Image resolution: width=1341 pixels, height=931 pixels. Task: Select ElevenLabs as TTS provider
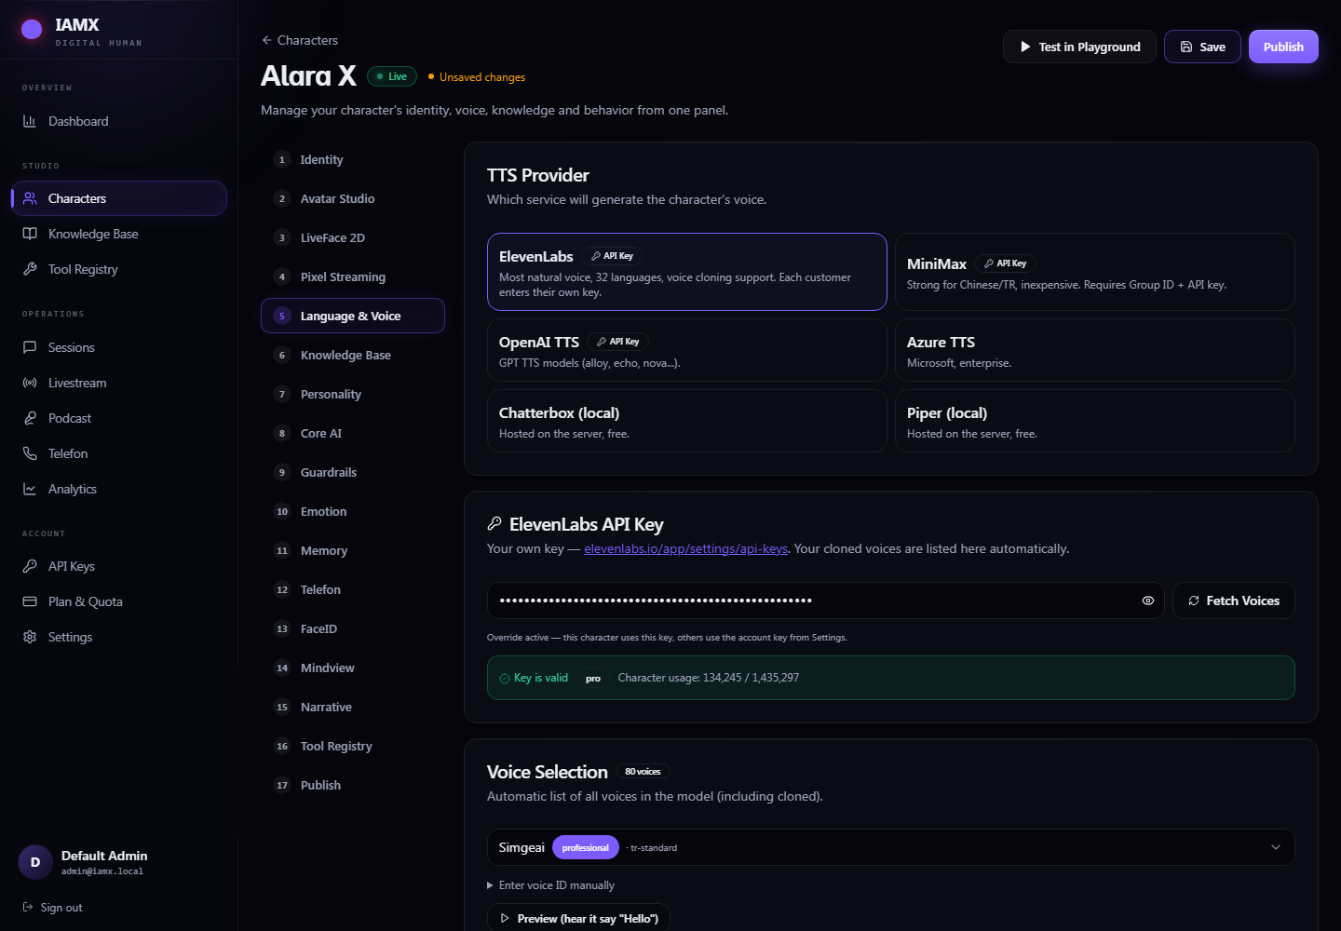point(686,272)
